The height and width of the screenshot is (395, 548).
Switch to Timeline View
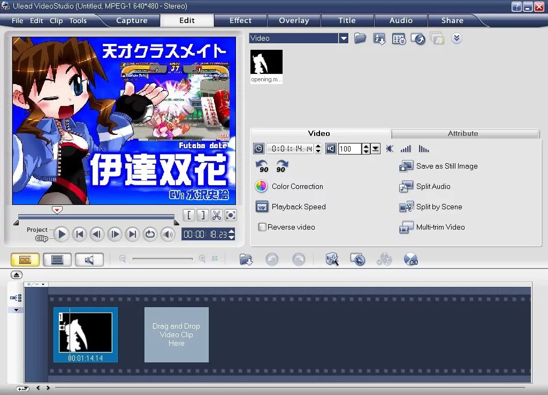(x=57, y=260)
